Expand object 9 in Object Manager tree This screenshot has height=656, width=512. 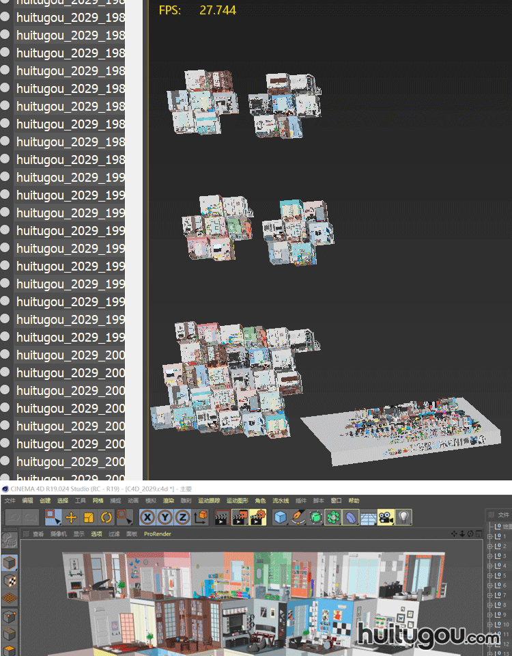click(x=490, y=615)
